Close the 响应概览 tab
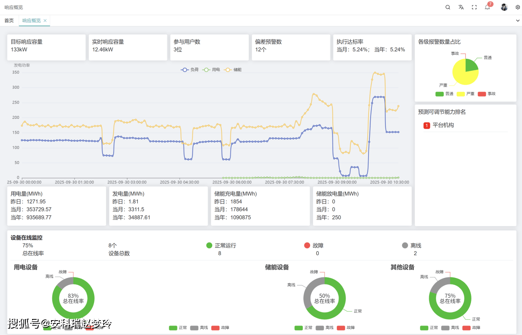 (45, 21)
